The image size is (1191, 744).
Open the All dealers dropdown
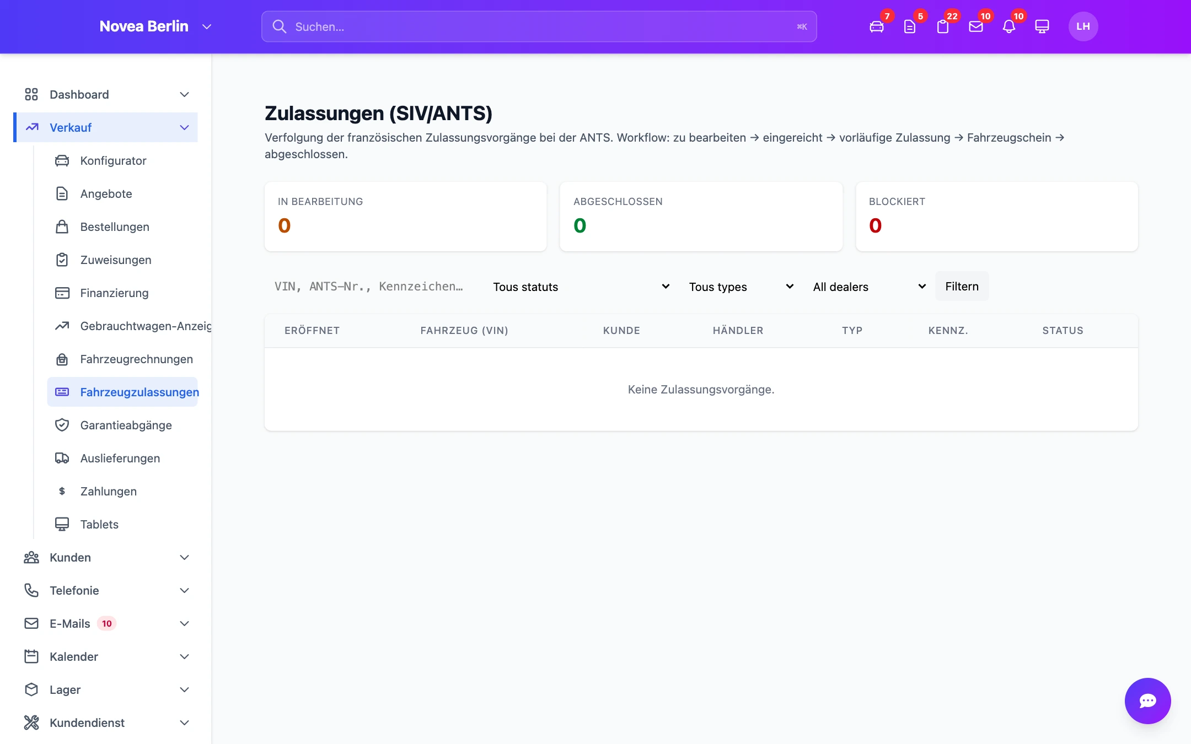[x=869, y=287]
